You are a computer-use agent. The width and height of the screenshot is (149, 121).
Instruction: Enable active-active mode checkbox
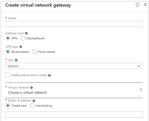[7, 75]
